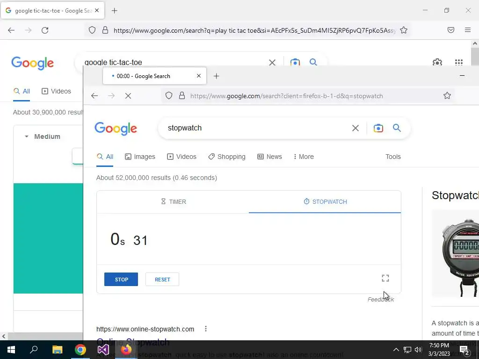
Task: Open site security lock in stopwatch window
Action: click(182, 96)
